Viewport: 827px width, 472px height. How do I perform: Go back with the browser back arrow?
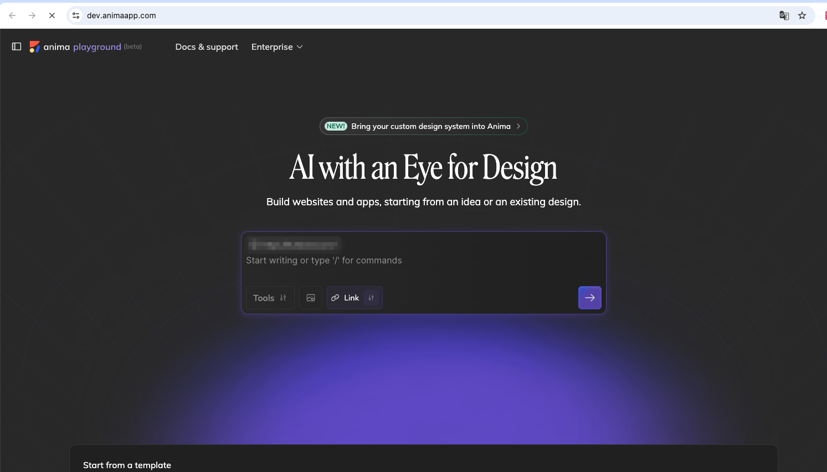pos(12,15)
